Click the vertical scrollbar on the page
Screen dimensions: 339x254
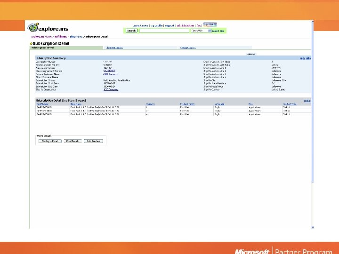(x=313, y=103)
